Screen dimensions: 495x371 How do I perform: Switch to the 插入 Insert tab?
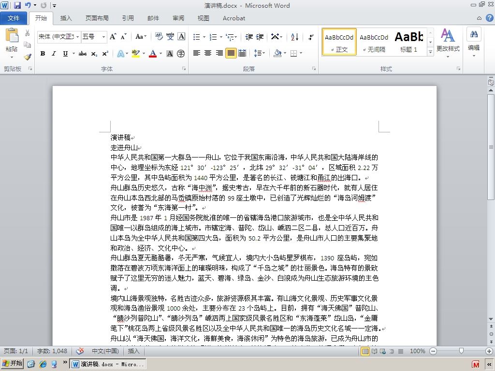coord(66,18)
